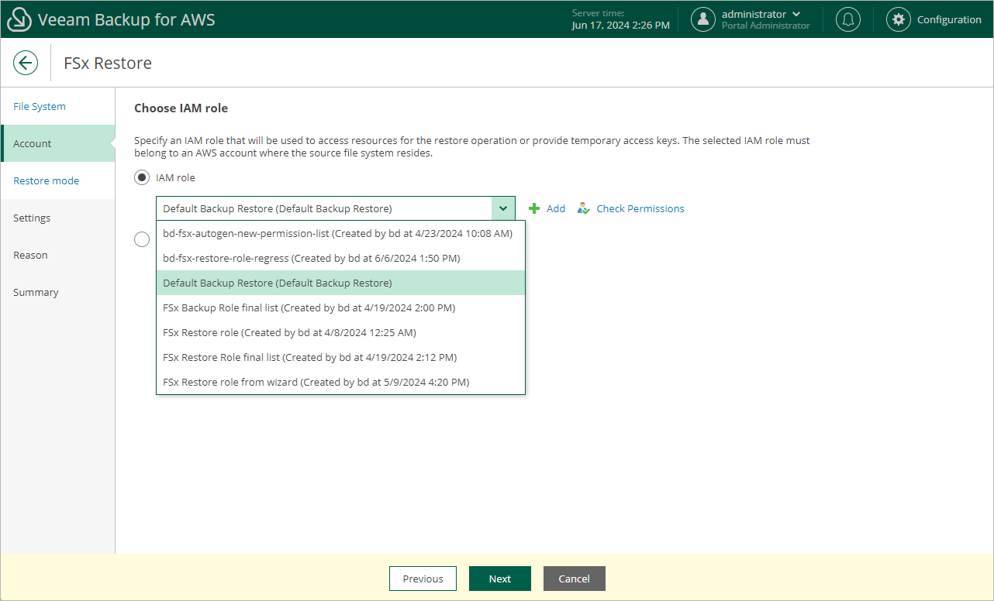Viewport: 994px width, 601px height.
Task: Go to the Restore mode step
Action: [58, 180]
